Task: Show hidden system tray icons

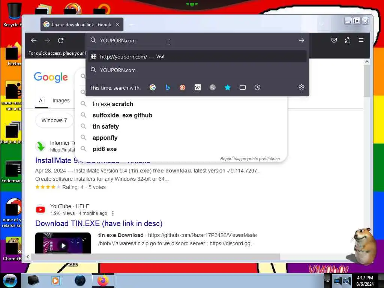Action: 328,280
